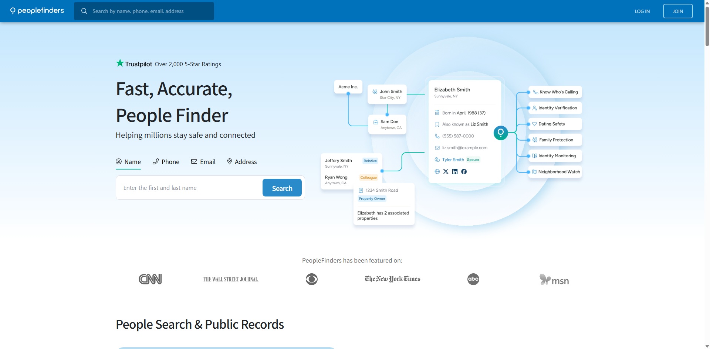Click the CNN logo
The width and height of the screenshot is (710, 349).
point(150,279)
